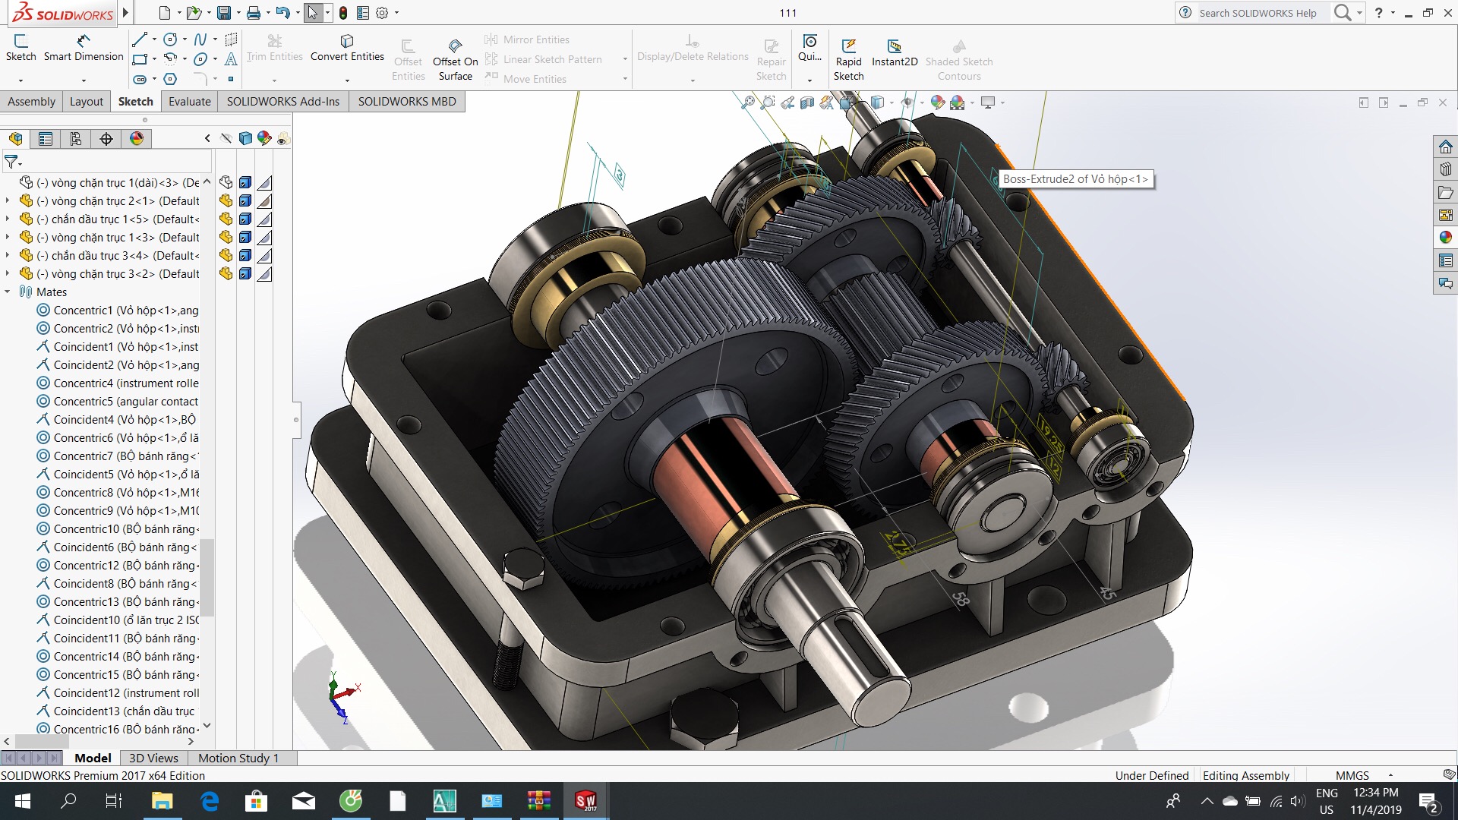
Task: Collapse the Mates folder
Action: [x=8, y=292]
